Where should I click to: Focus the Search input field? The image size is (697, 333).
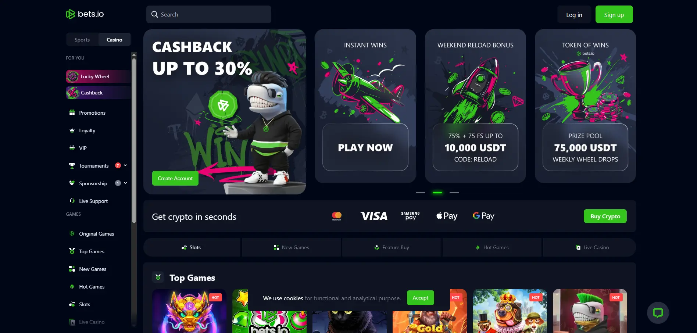click(209, 14)
